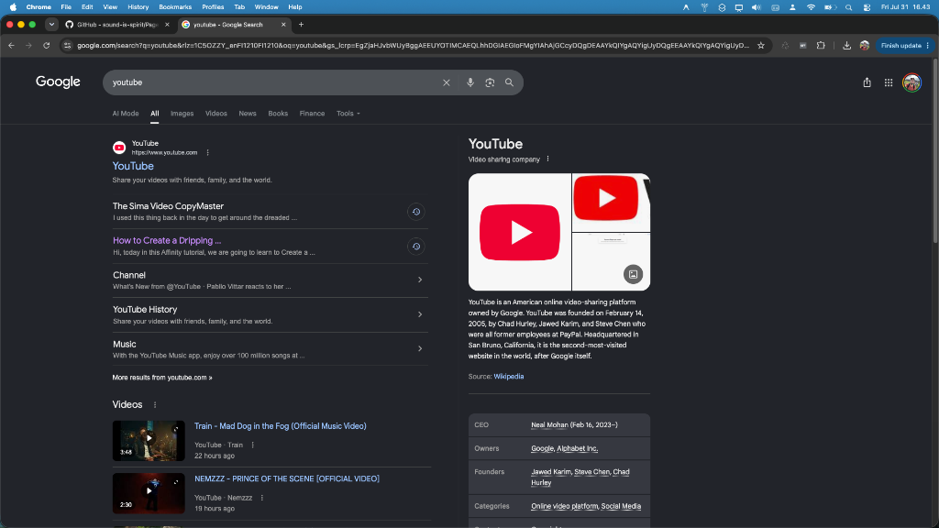The image size is (939, 528).
Task: Click the page's vertical scrollbar
Action: pos(934,149)
